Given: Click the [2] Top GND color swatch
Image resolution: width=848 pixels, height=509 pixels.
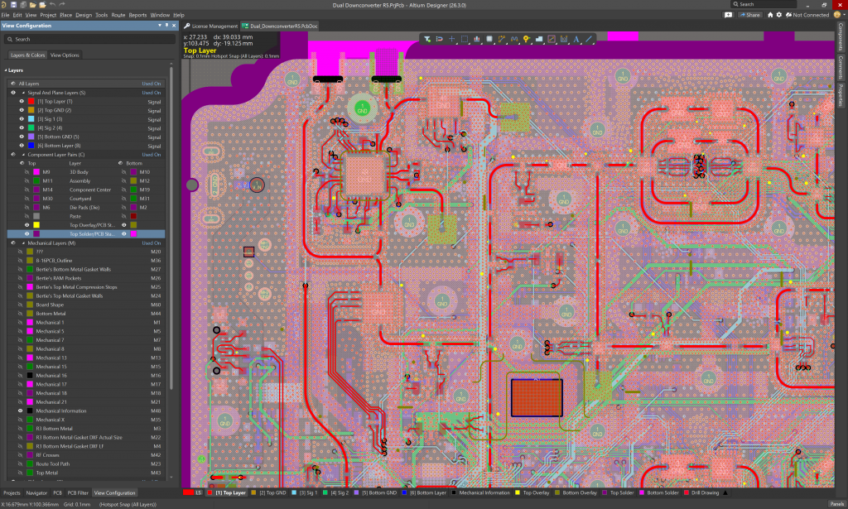Looking at the screenshot, I should 31,110.
